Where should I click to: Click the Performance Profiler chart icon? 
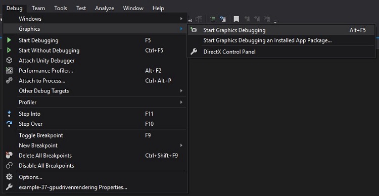tap(9, 71)
